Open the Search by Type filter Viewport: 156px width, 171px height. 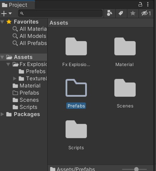point(110,13)
